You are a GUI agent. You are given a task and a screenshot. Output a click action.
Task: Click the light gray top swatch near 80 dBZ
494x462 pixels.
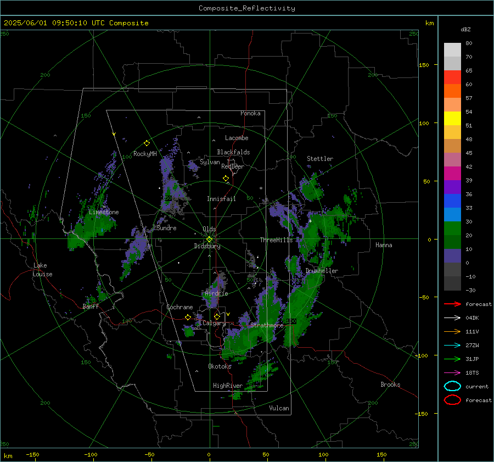click(x=452, y=50)
